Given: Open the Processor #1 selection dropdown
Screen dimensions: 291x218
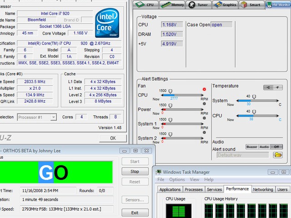Looking at the screenshot, I should coord(37,117).
